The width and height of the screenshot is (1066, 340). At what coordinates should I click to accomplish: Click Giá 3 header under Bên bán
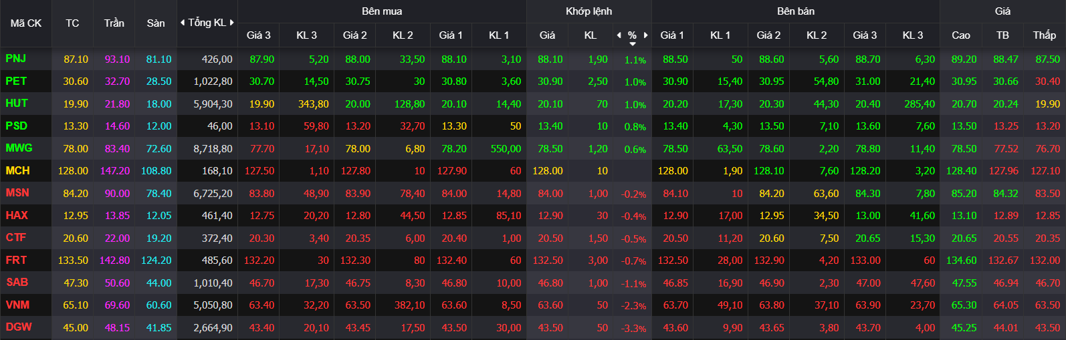pyautogui.click(x=865, y=35)
